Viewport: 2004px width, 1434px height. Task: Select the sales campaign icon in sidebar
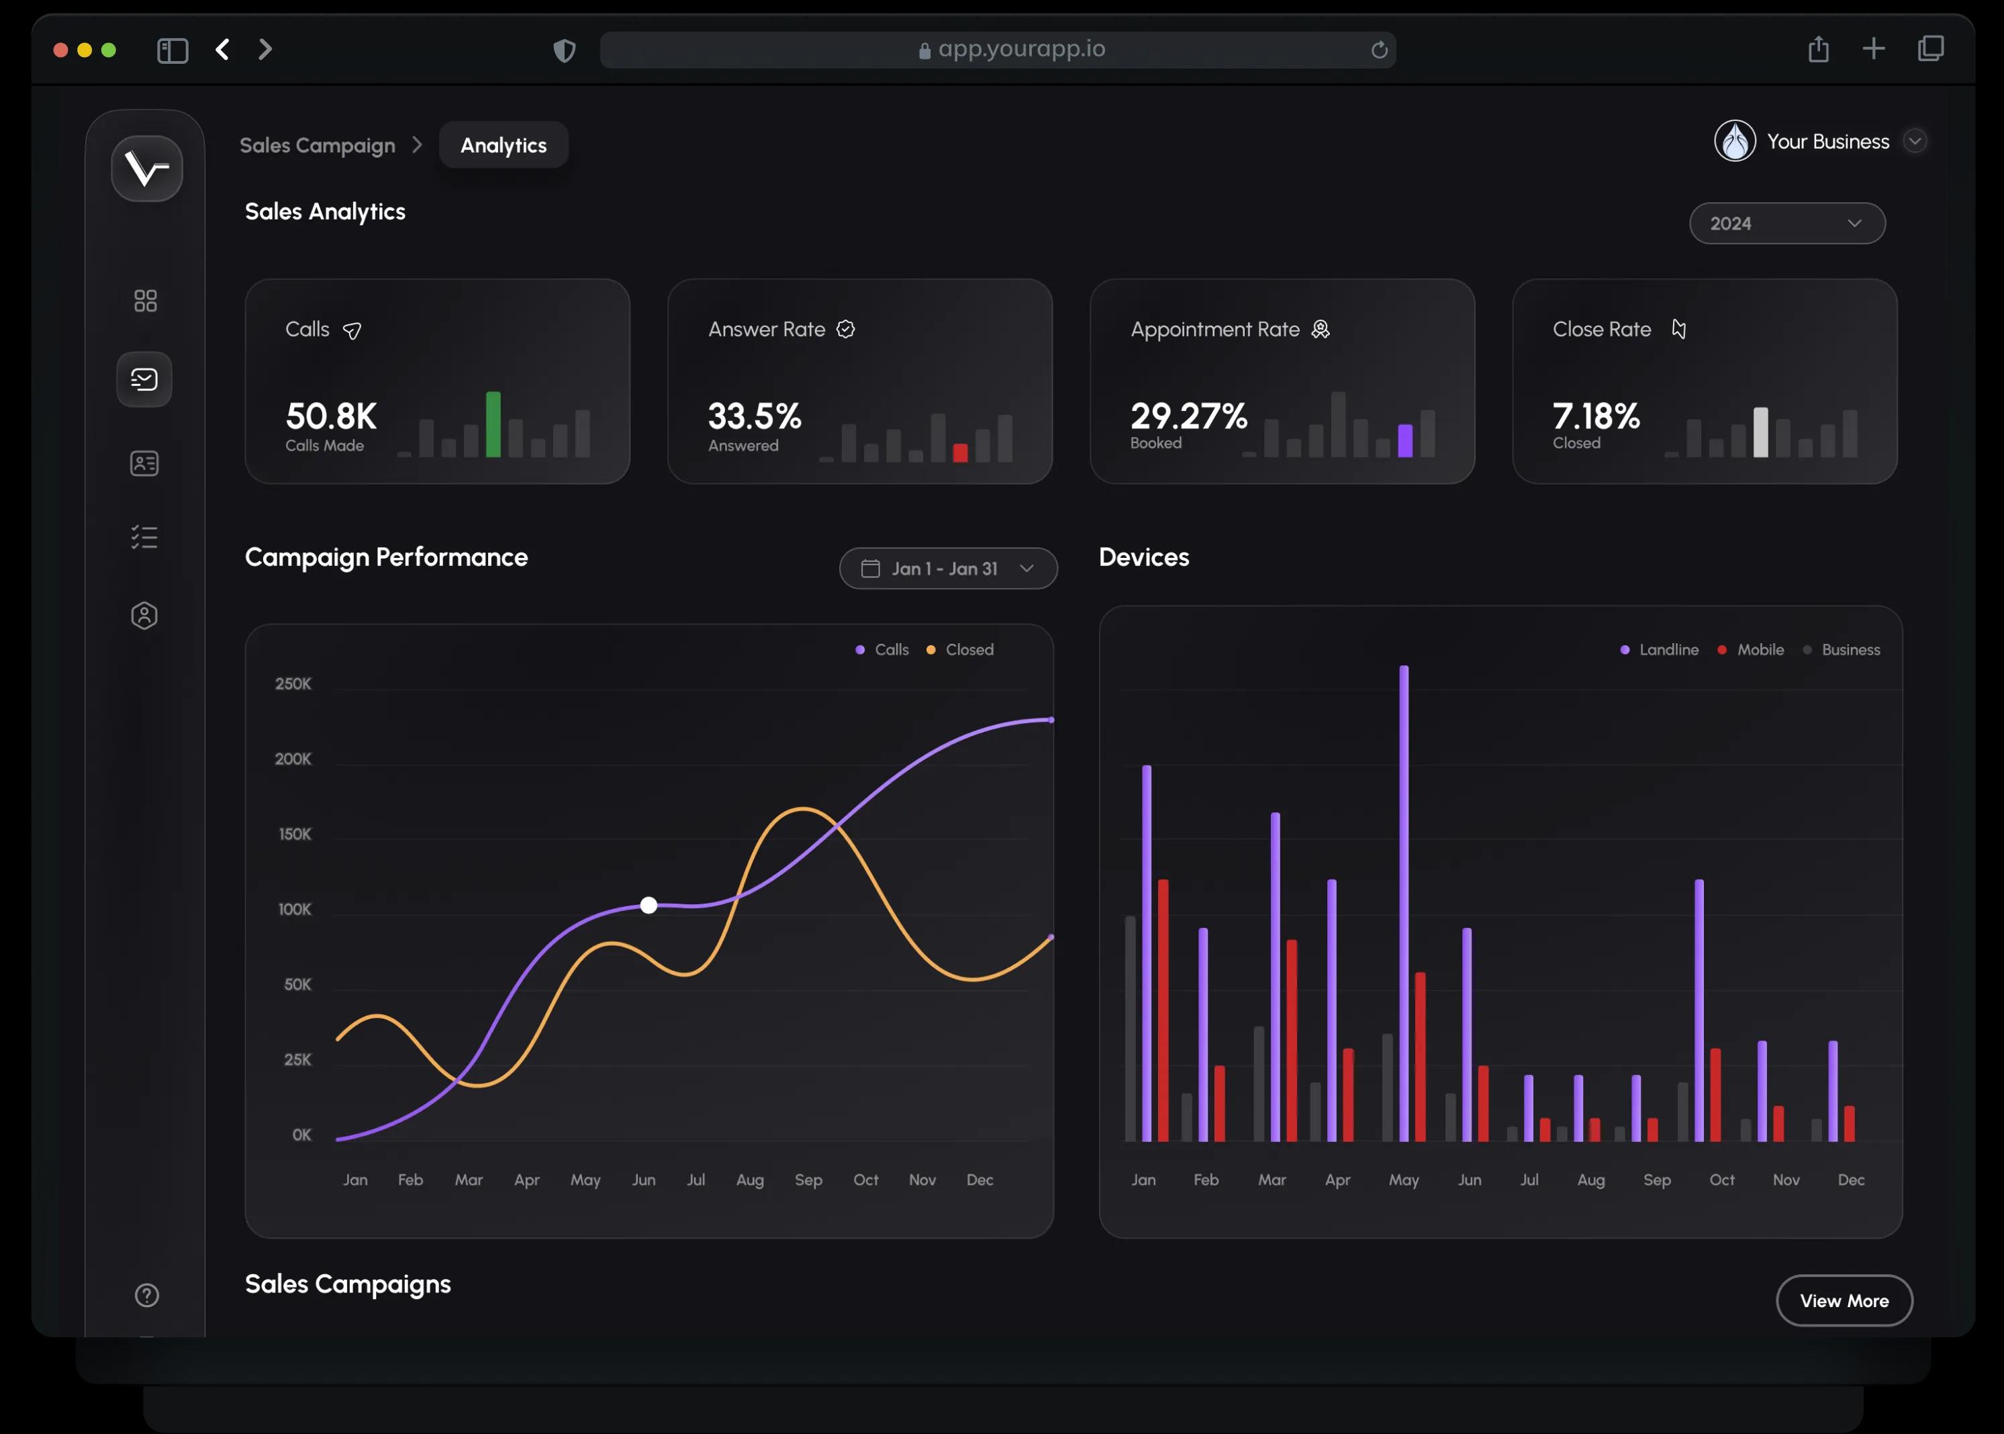[144, 380]
